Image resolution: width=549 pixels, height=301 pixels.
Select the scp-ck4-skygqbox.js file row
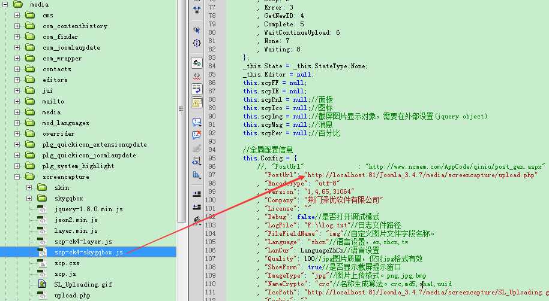click(88, 252)
